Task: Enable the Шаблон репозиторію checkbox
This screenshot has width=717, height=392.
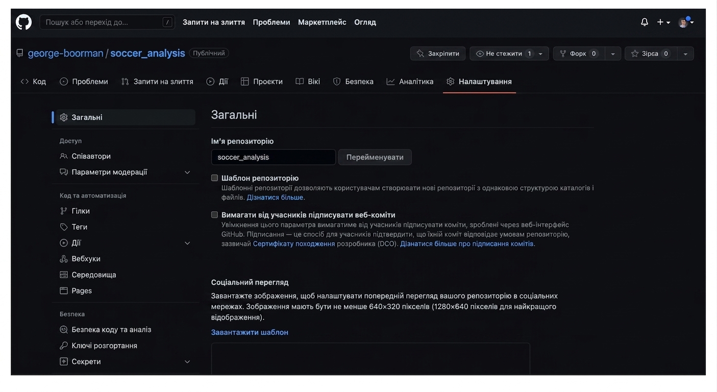Action: pyautogui.click(x=214, y=178)
